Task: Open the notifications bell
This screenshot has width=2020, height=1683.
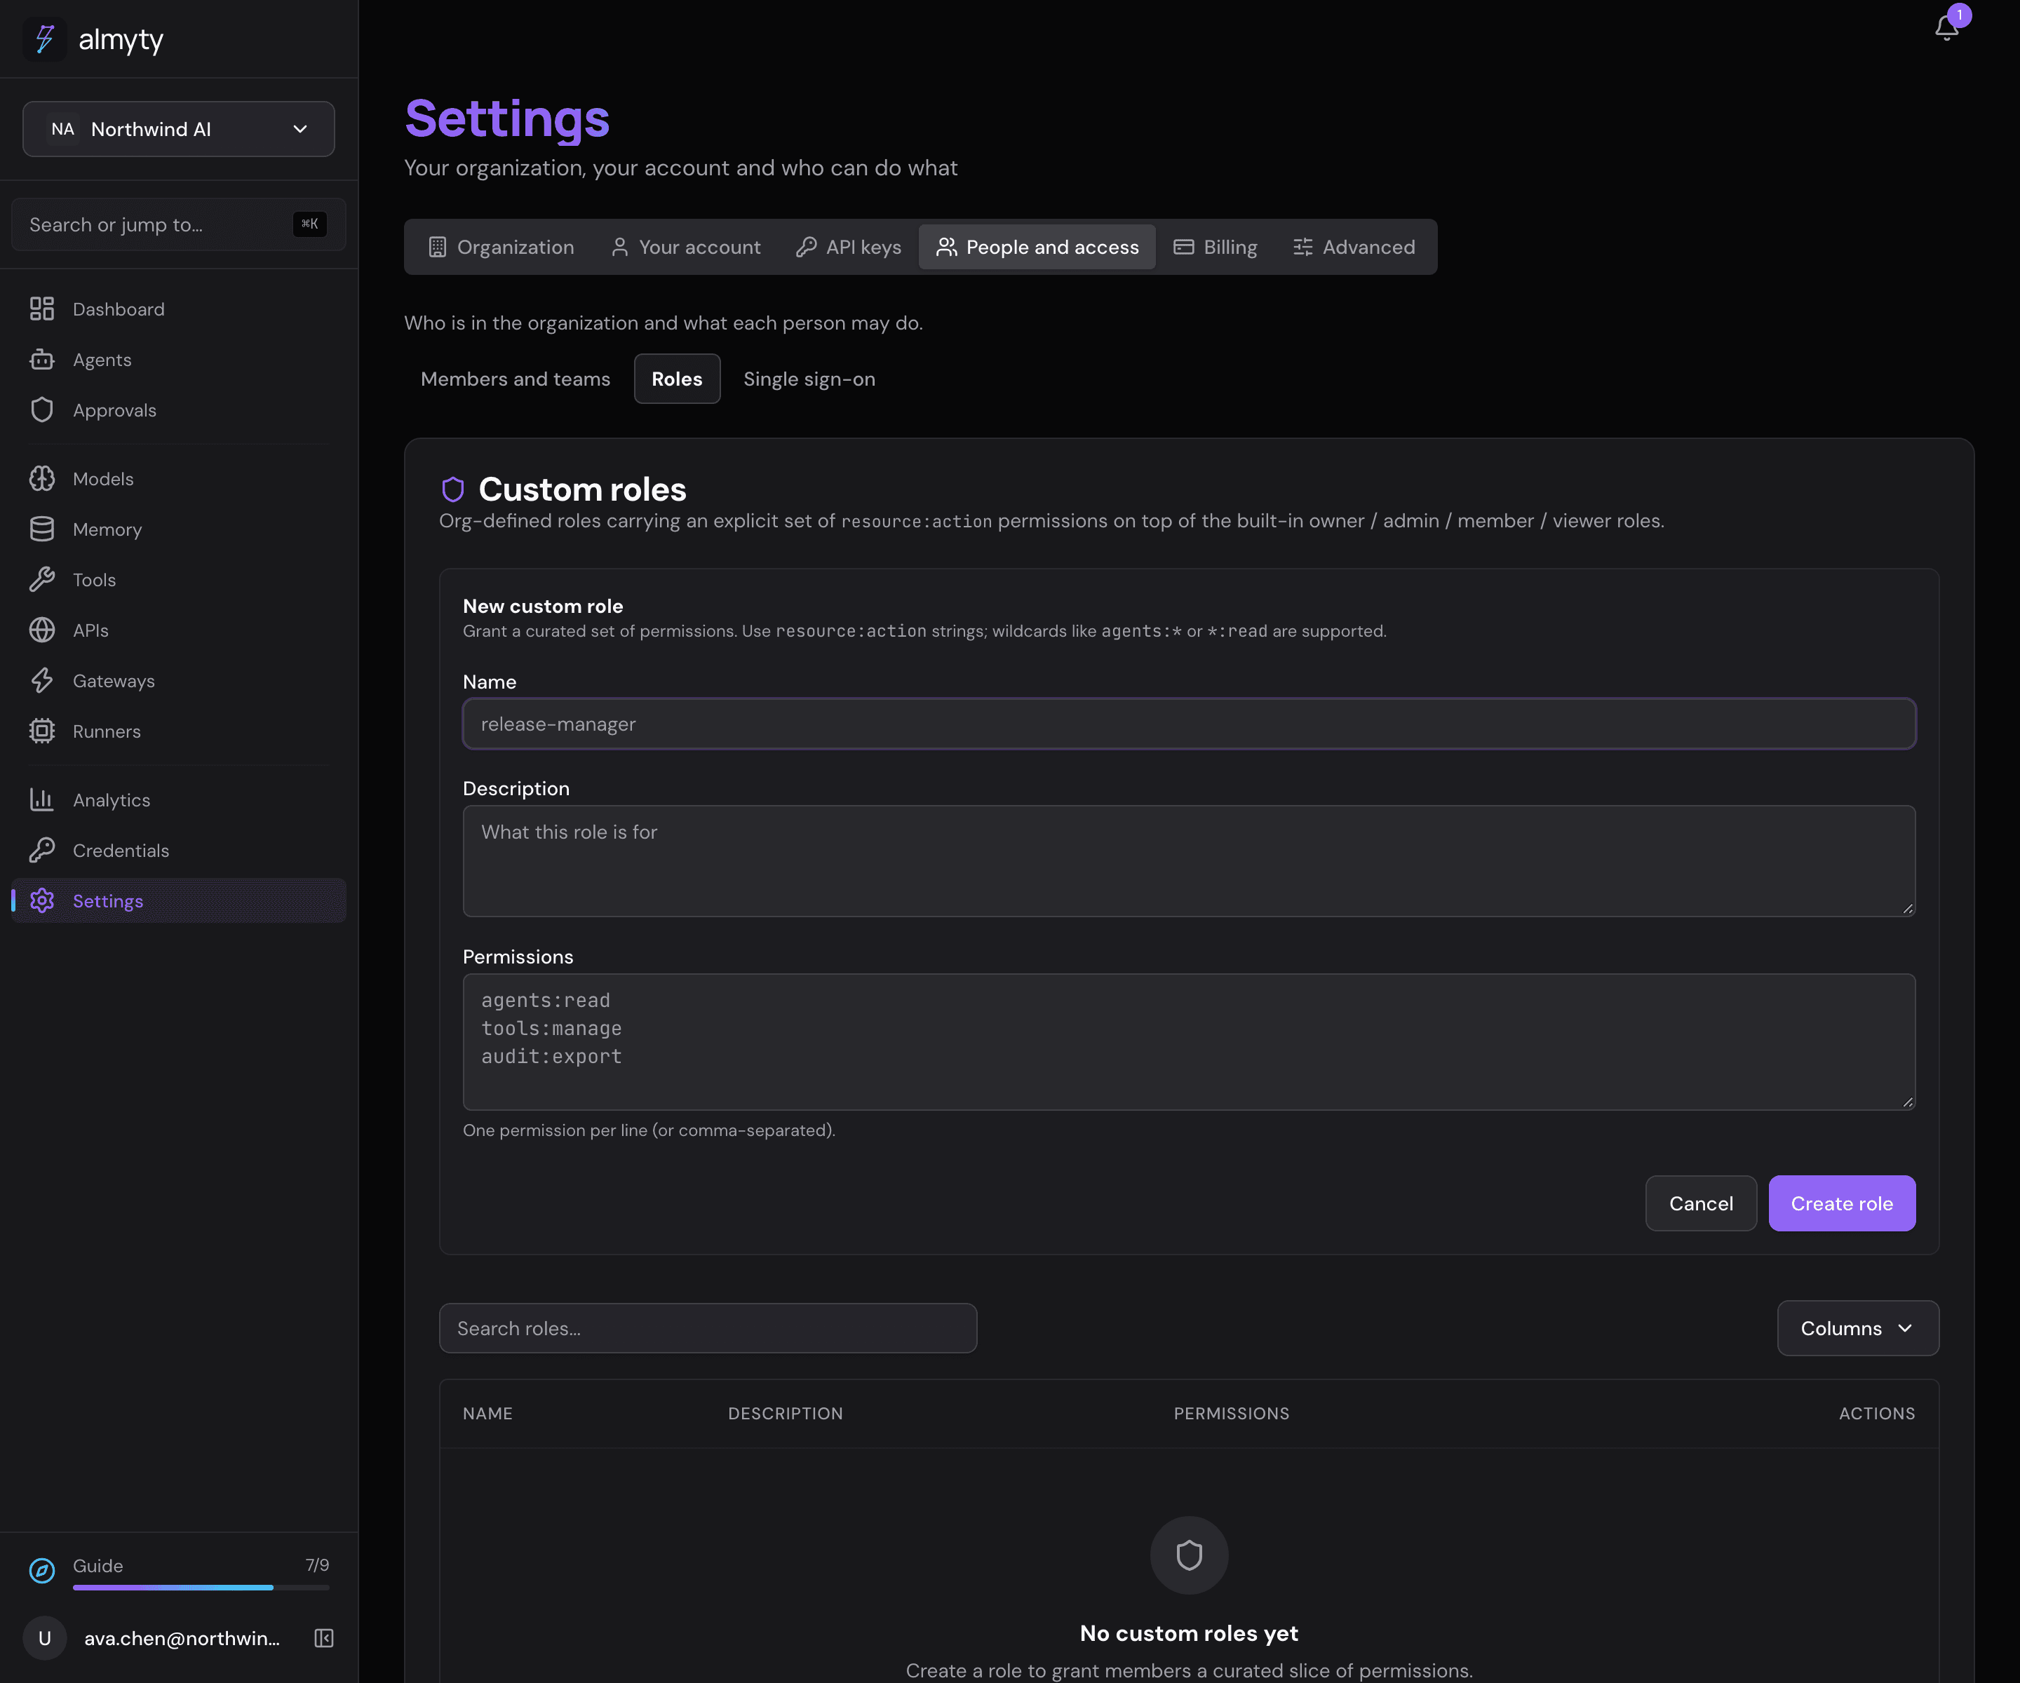Action: [x=1946, y=27]
